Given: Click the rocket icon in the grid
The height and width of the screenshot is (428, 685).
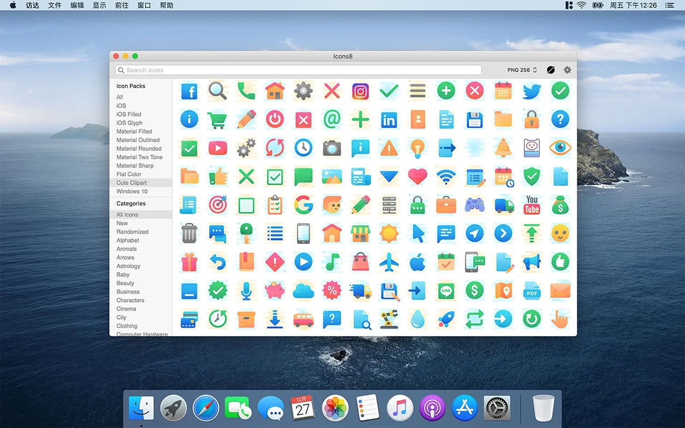Looking at the screenshot, I should 446,318.
